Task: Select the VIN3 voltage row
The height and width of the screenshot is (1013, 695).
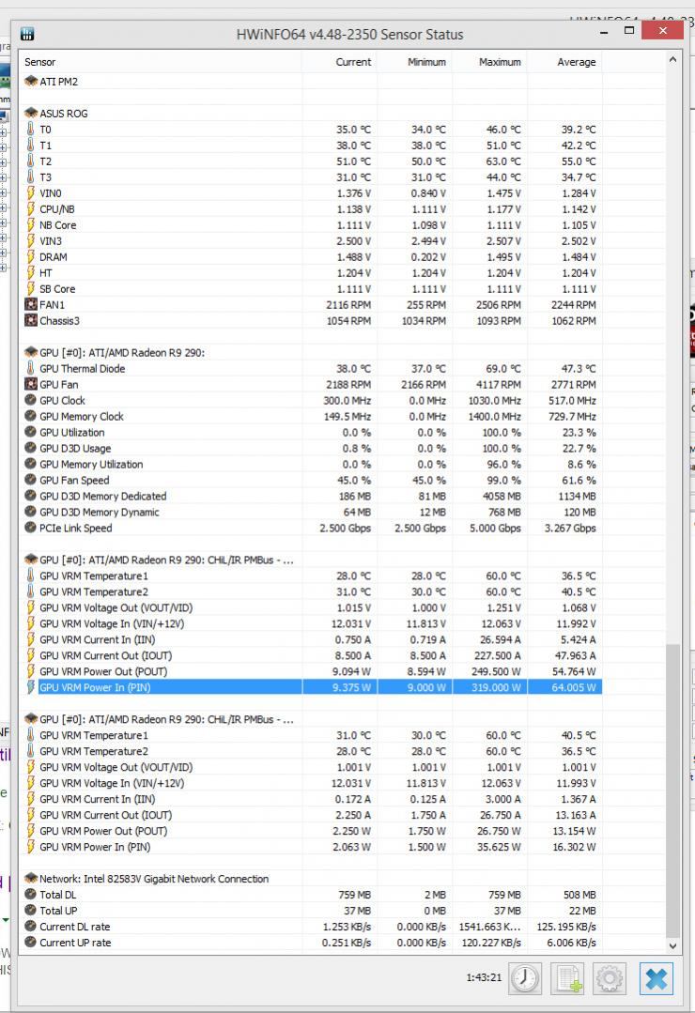Action: pos(311,241)
